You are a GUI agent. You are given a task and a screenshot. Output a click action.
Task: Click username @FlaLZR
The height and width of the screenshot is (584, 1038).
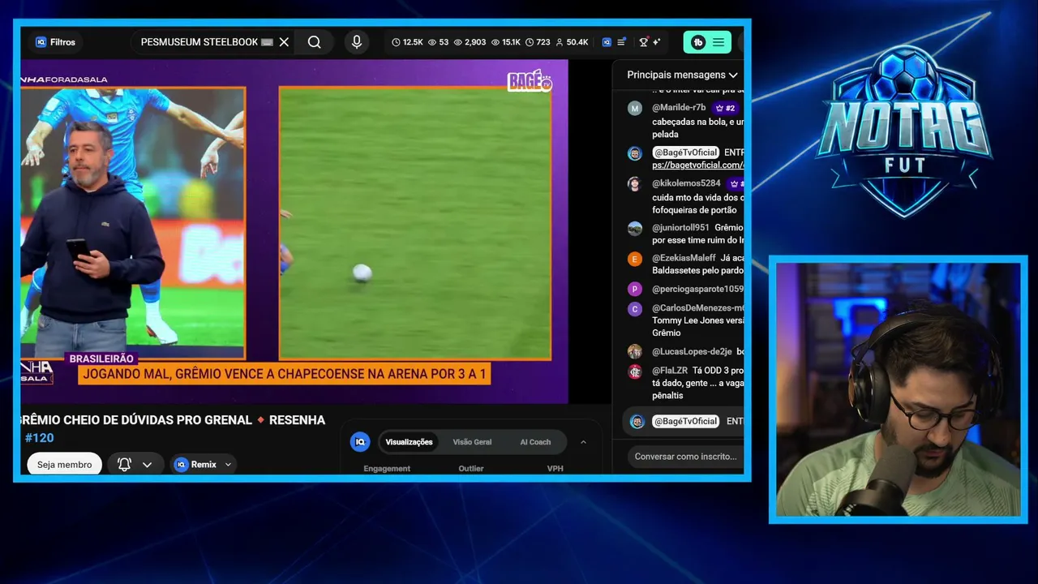(670, 371)
